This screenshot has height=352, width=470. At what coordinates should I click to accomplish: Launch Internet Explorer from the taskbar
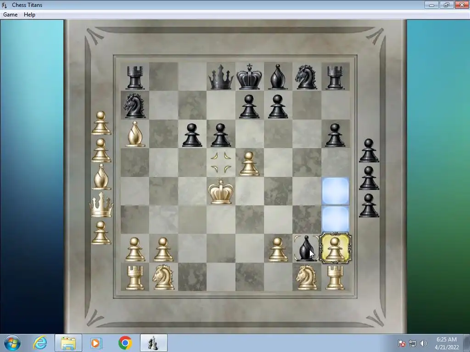(40, 343)
